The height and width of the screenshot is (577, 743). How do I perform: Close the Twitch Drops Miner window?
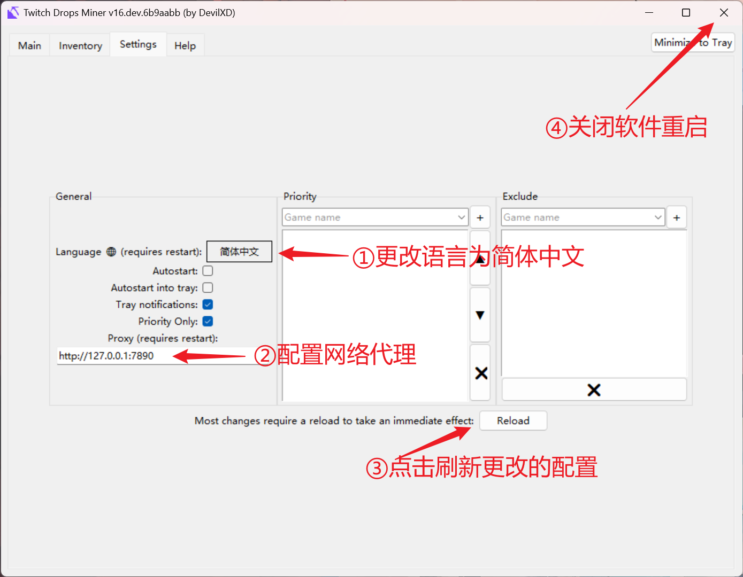pos(723,13)
